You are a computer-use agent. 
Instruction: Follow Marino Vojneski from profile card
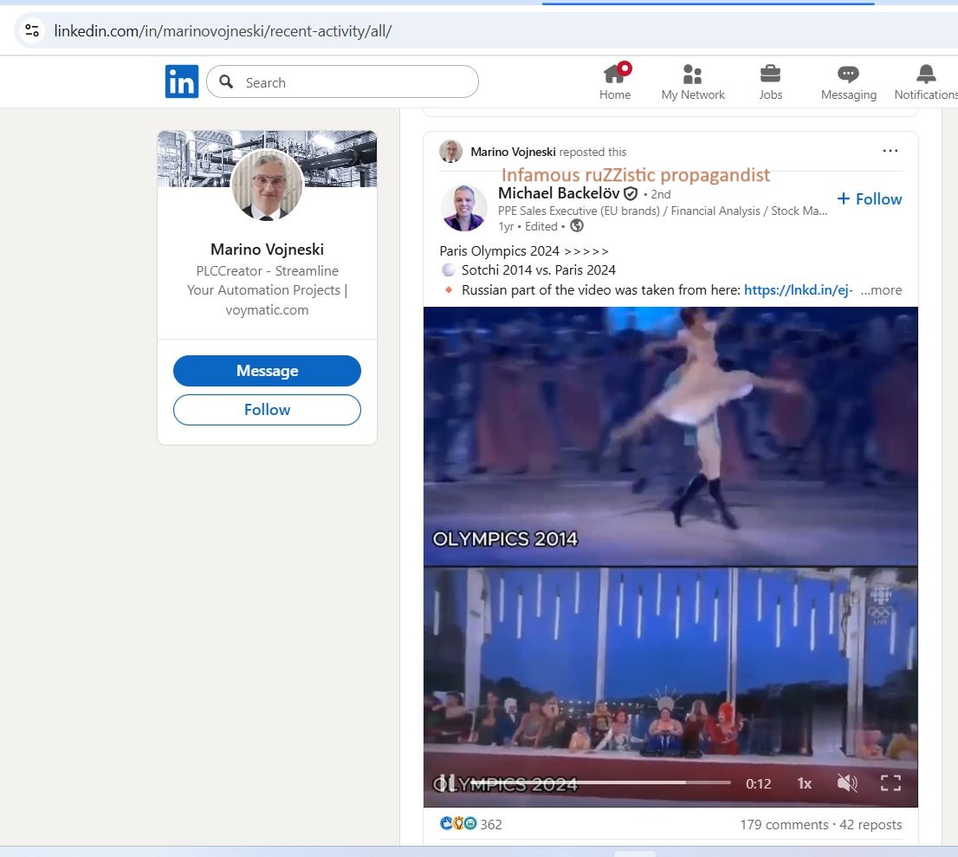(267, 410)
